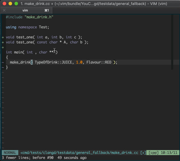Click TypeOfDrink::JUICE argument
Screen dimensions: 180x161
tap(53, 62)
